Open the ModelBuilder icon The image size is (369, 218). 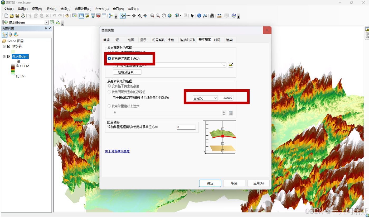point(111,16)
